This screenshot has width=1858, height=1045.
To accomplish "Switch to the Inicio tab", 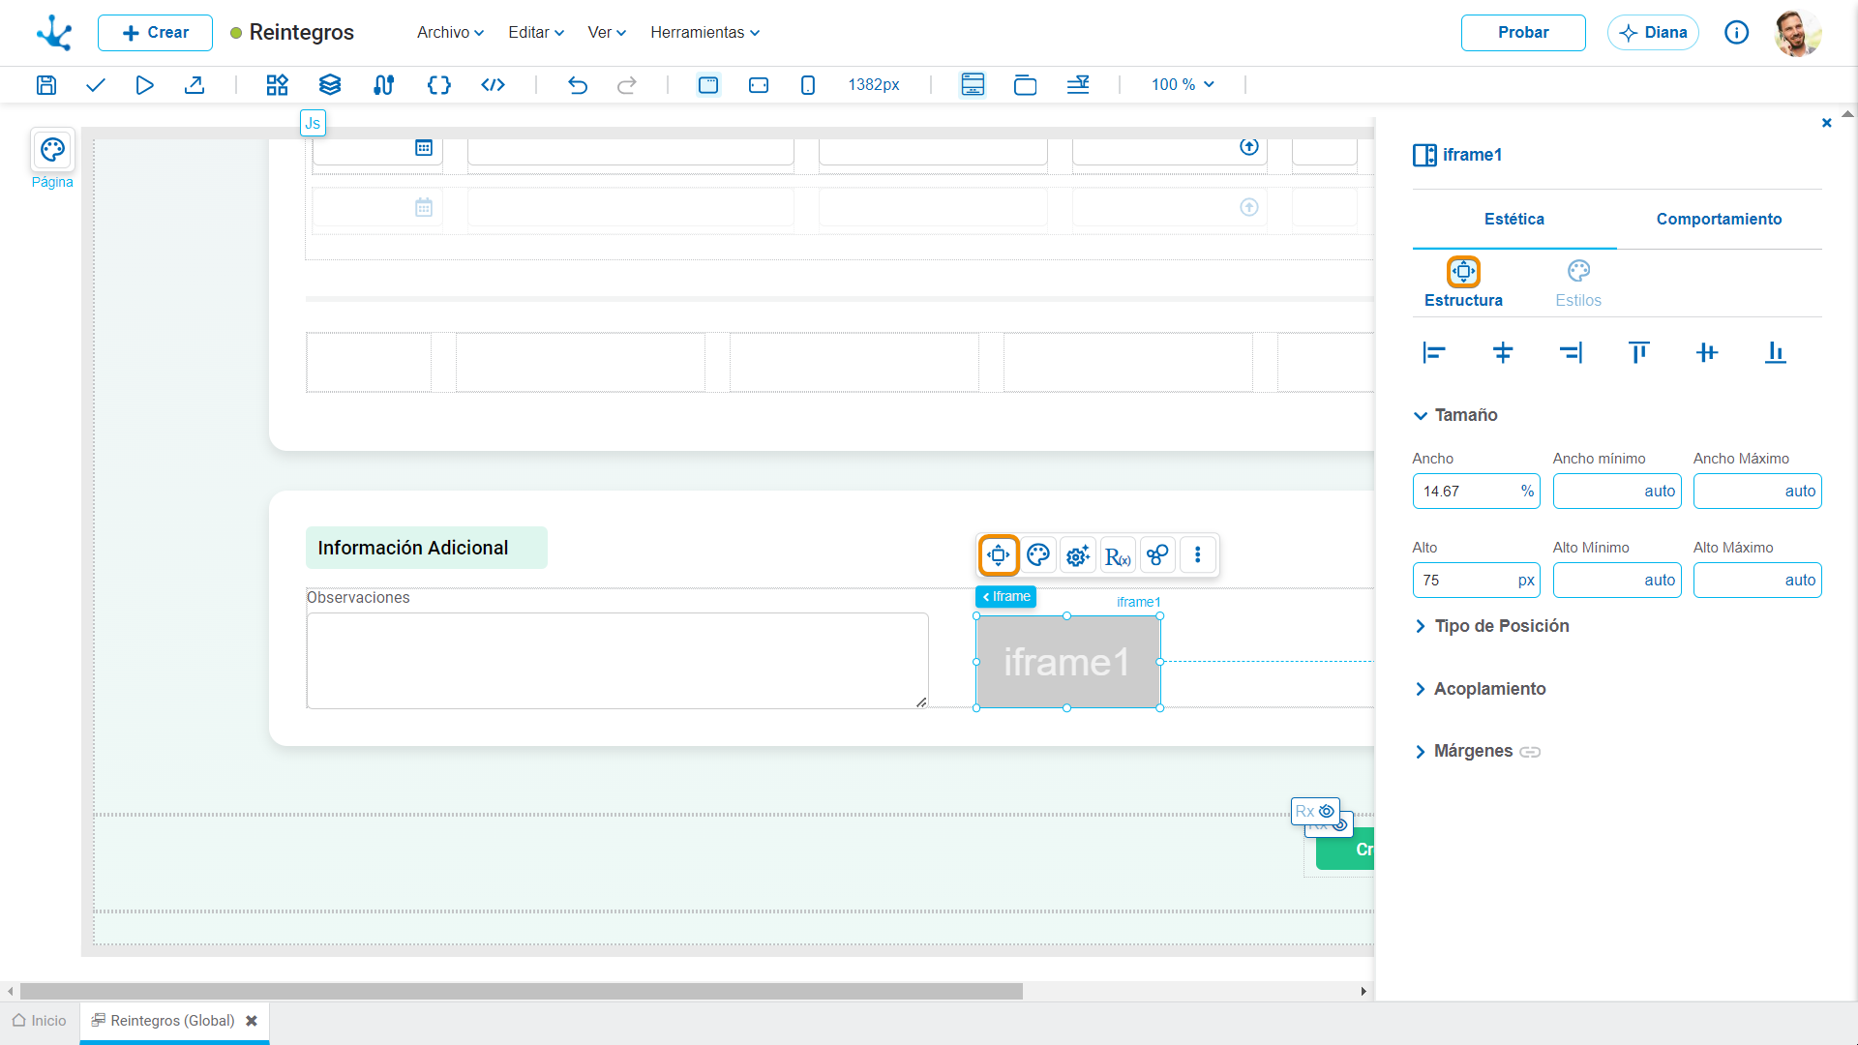I will coord(40,1021).
